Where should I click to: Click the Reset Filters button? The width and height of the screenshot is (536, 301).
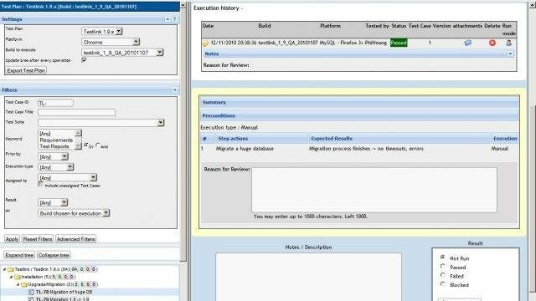(x=38, y=239)
